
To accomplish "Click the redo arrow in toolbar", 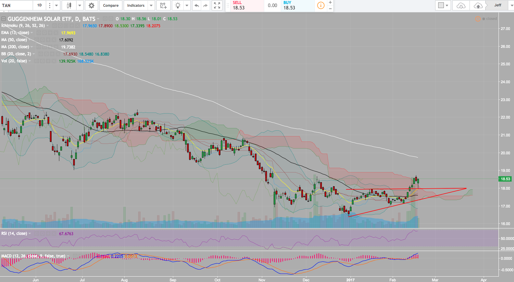I will point(205,5).
